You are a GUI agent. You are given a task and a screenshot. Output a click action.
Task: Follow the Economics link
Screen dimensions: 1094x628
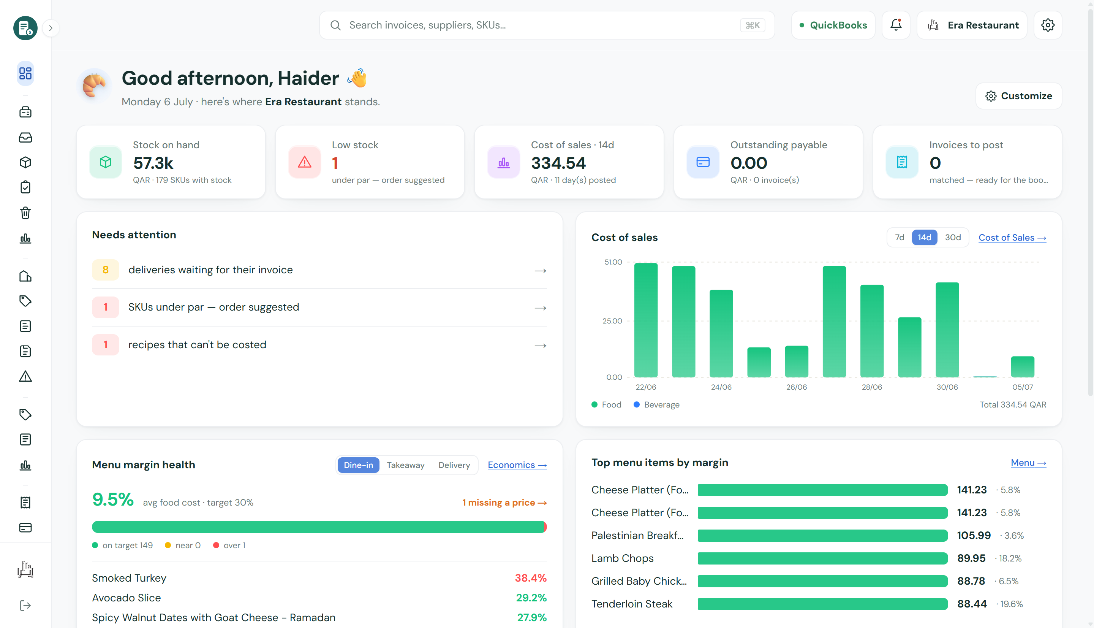point(517,465)
